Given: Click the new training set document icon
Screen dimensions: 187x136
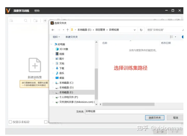Looking at the screenshot, I should tap(35, 65).
